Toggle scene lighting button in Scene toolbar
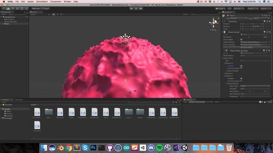Viewport: 273px width, 153px height. [54, 14]
